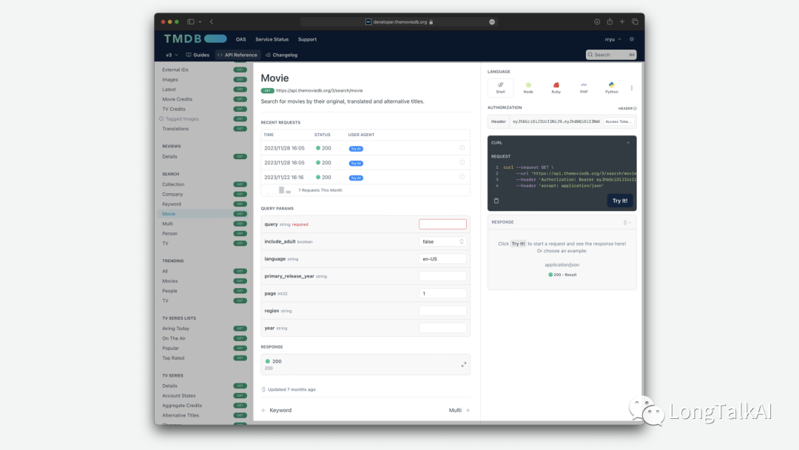Click Try It badge for 2023/11/22 16:16 request

(x=356, y=178)
